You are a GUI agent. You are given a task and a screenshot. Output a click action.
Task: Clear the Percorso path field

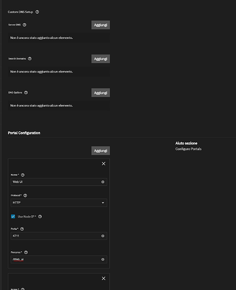(103, 259)
